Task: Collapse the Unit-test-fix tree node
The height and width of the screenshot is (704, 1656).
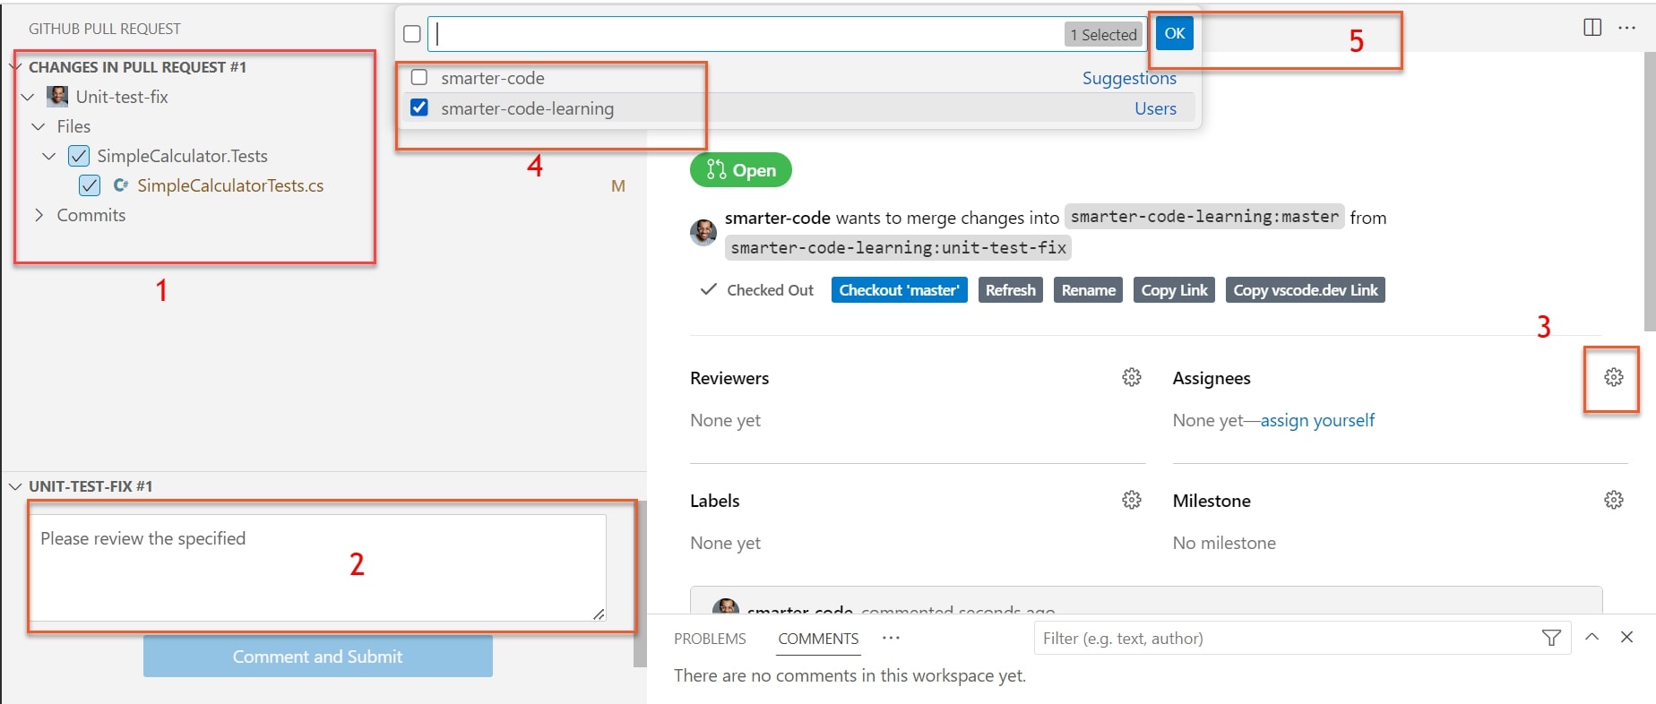Action: coord(28,97)
